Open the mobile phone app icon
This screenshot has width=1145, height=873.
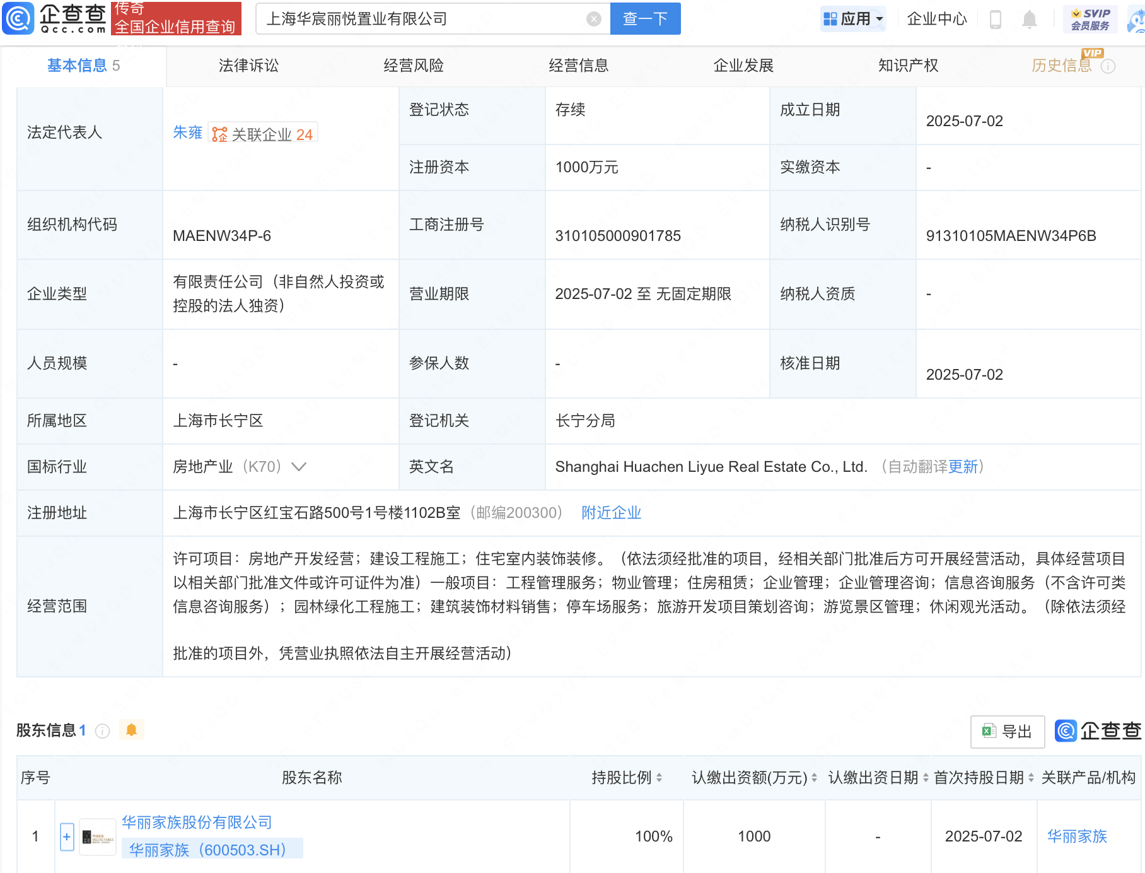point(996,20)
